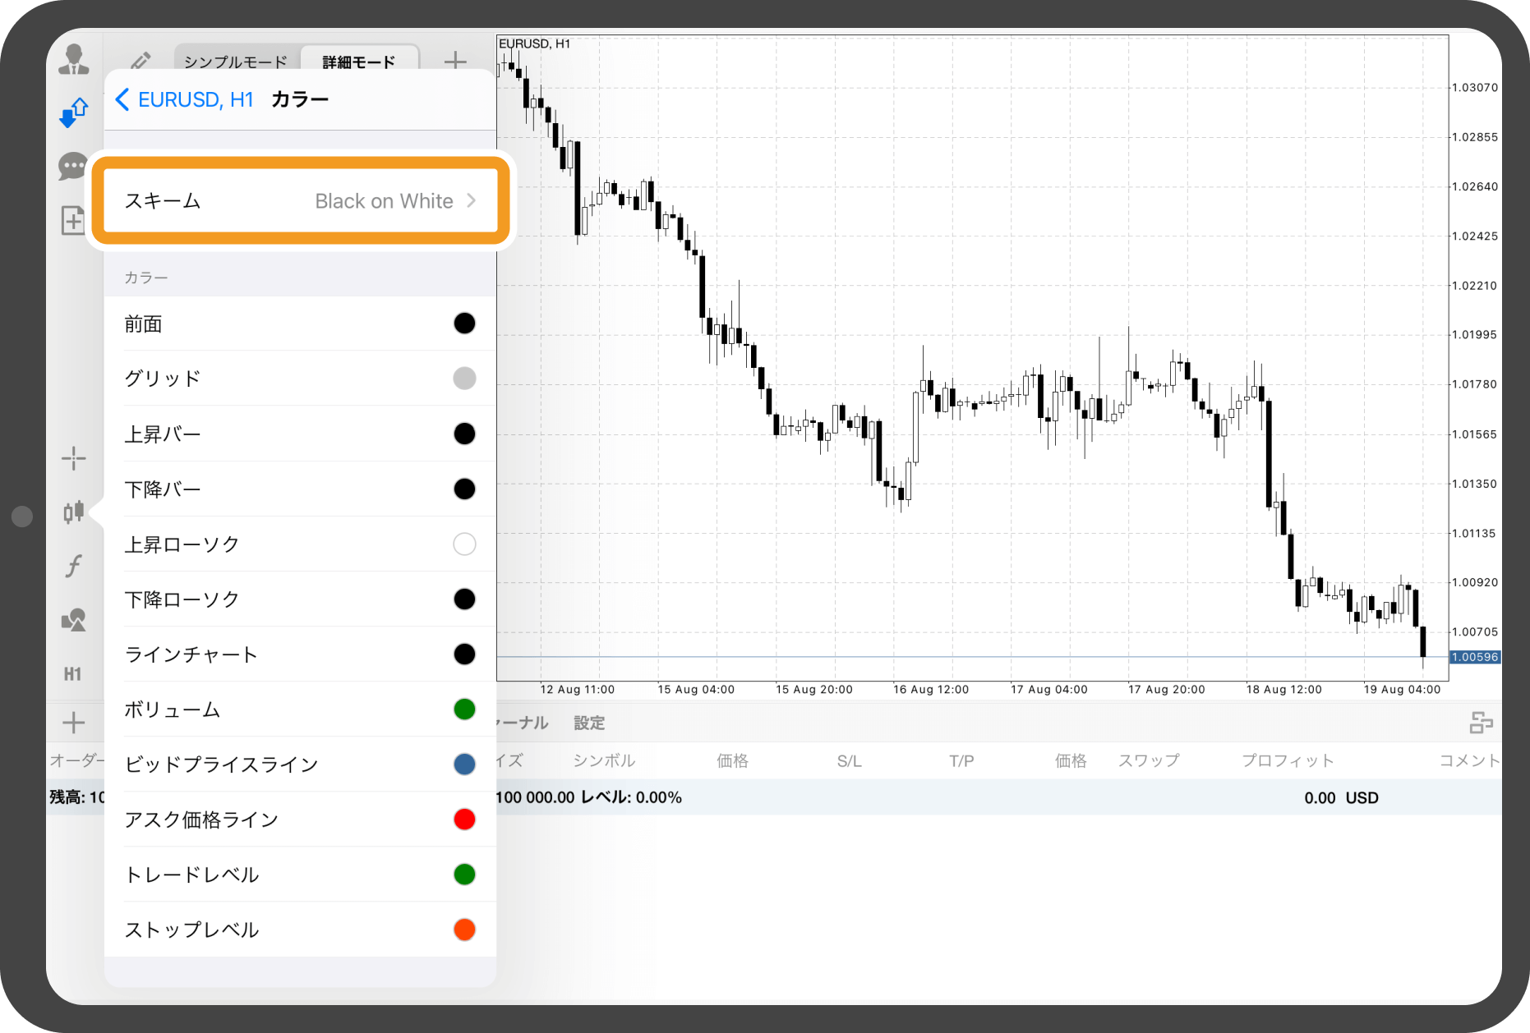The height and width of the screenshot is (1033, 1530).
Task: Open the candlestick chart settings icon
Action: [x=74, y=512]
